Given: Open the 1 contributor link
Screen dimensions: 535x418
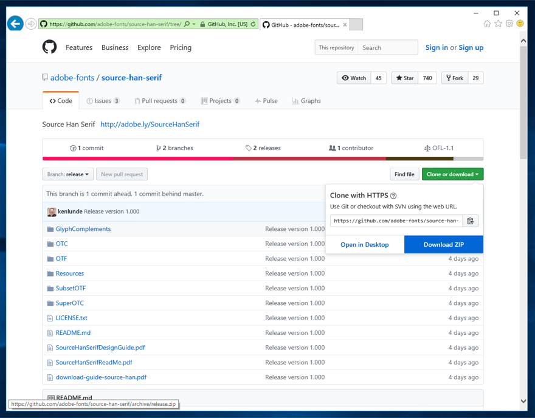Looking at the screenshot, I should tap(351, 148).
